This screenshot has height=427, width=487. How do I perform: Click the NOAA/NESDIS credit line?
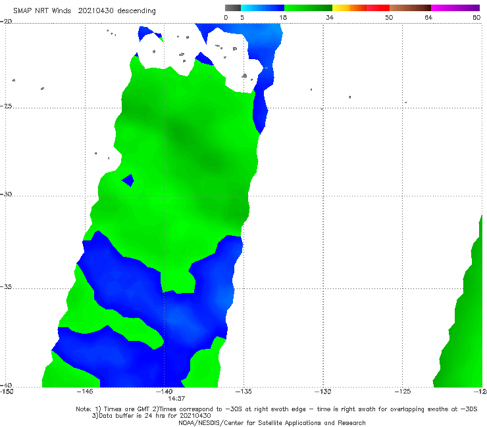(272, 423)
